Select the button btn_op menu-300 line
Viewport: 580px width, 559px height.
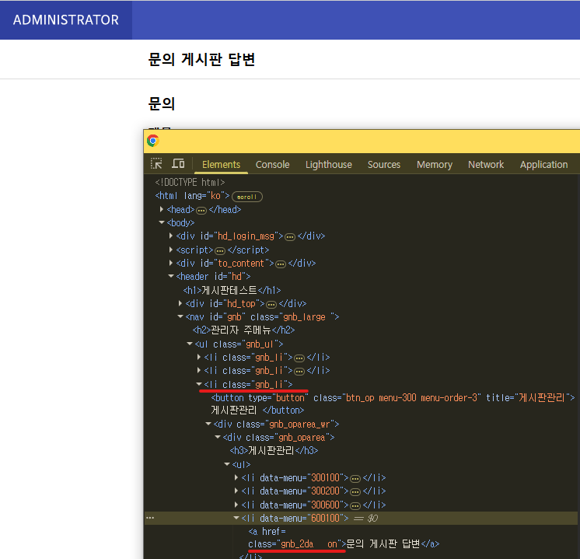pos(393,398)
